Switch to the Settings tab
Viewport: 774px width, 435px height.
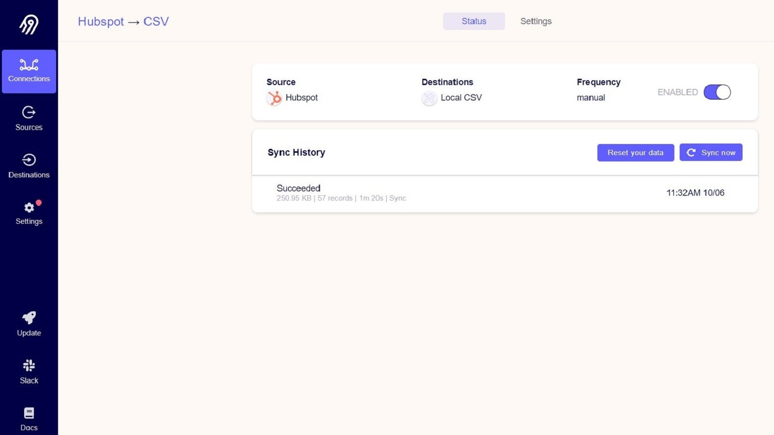536,21
